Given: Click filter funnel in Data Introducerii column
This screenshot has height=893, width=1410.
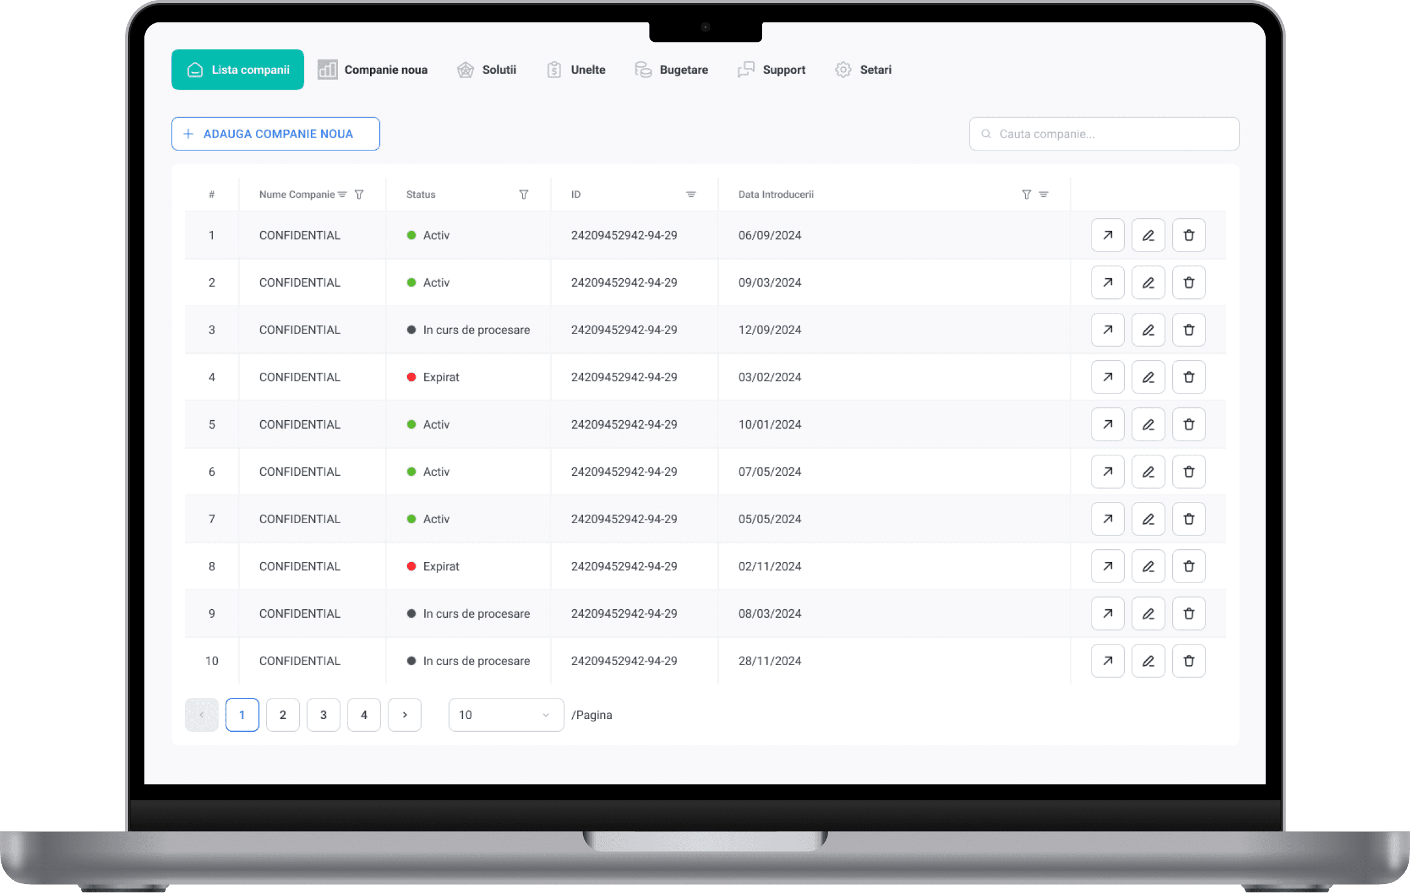Looking at the screenshot, I should tap(1026, 195).
